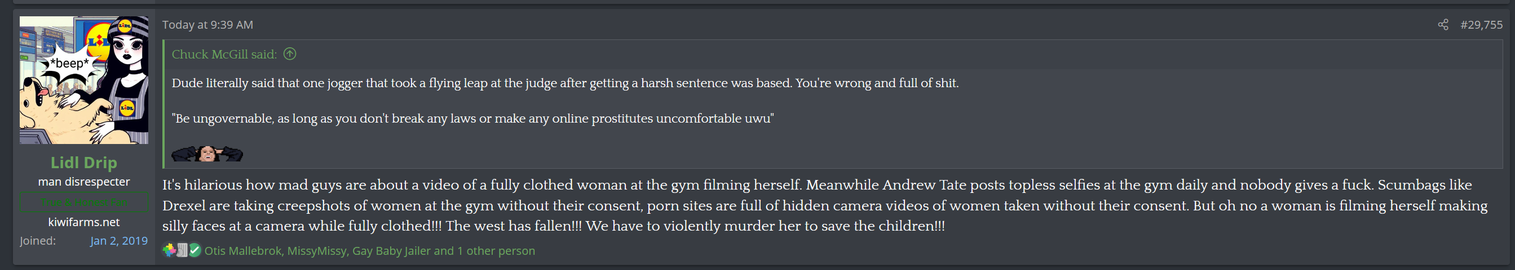Open the Lidl Drip username profile link
1515x270 pixels.
point(84,163)
